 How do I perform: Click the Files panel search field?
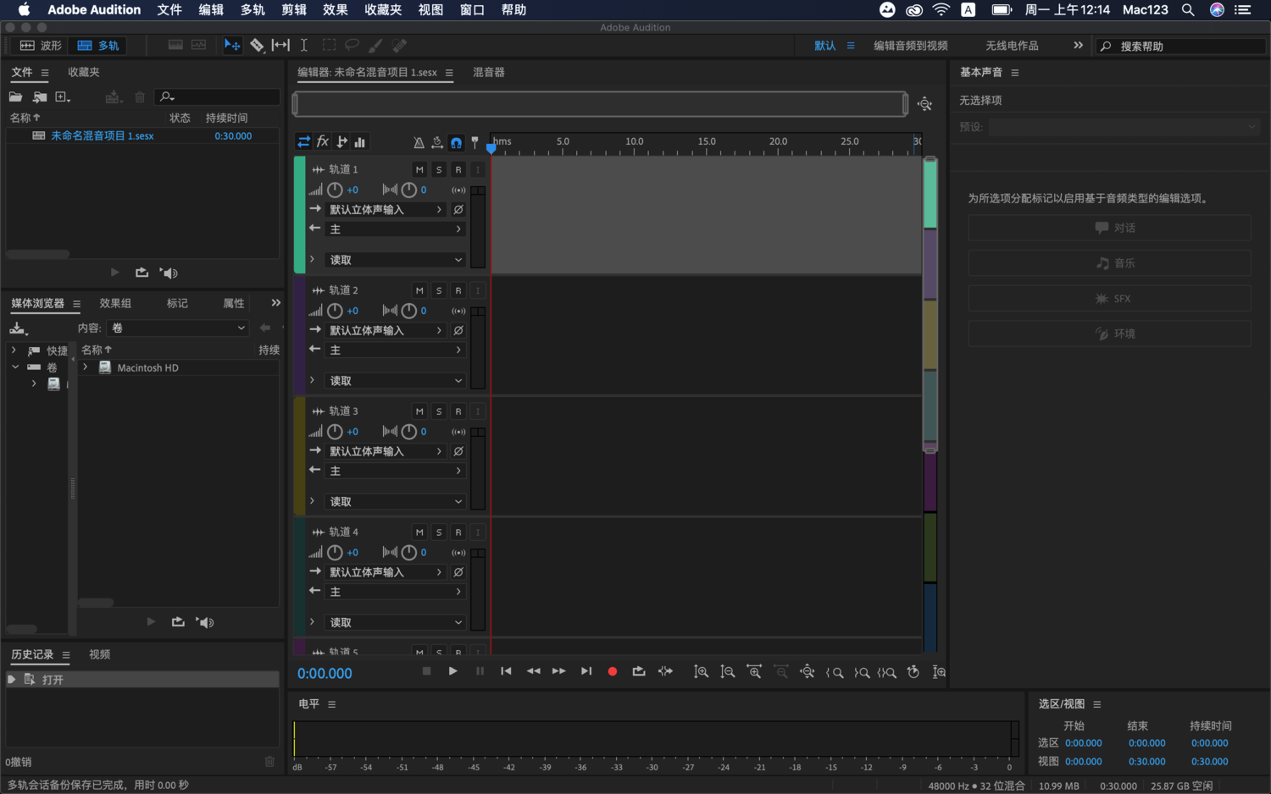click(218, 96)
